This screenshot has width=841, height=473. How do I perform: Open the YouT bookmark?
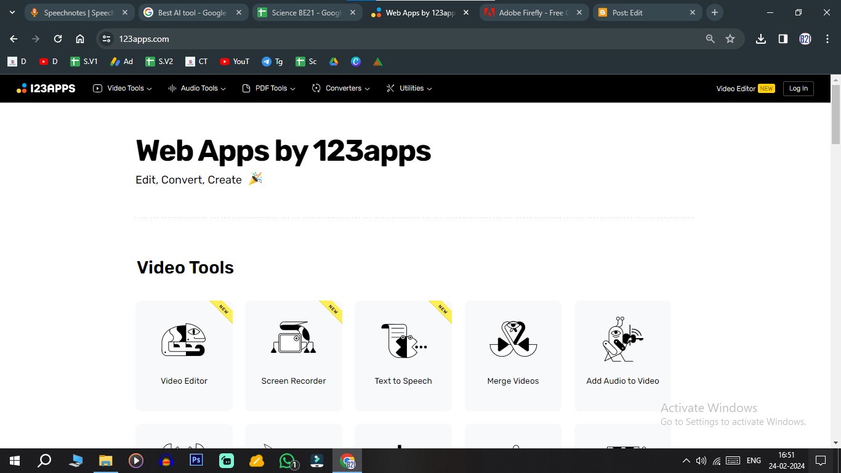235,62
